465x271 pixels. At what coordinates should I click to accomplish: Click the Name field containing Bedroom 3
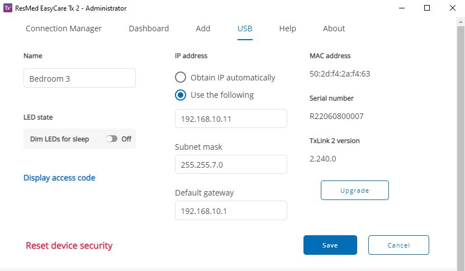pos(79,78)
